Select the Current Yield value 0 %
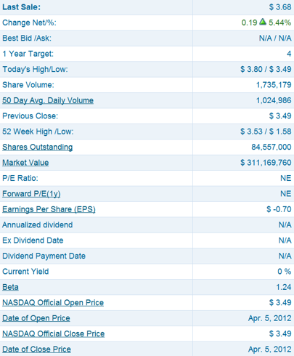Image resolution: width=294 pixels, height=356 pixels. click(285, 272)
